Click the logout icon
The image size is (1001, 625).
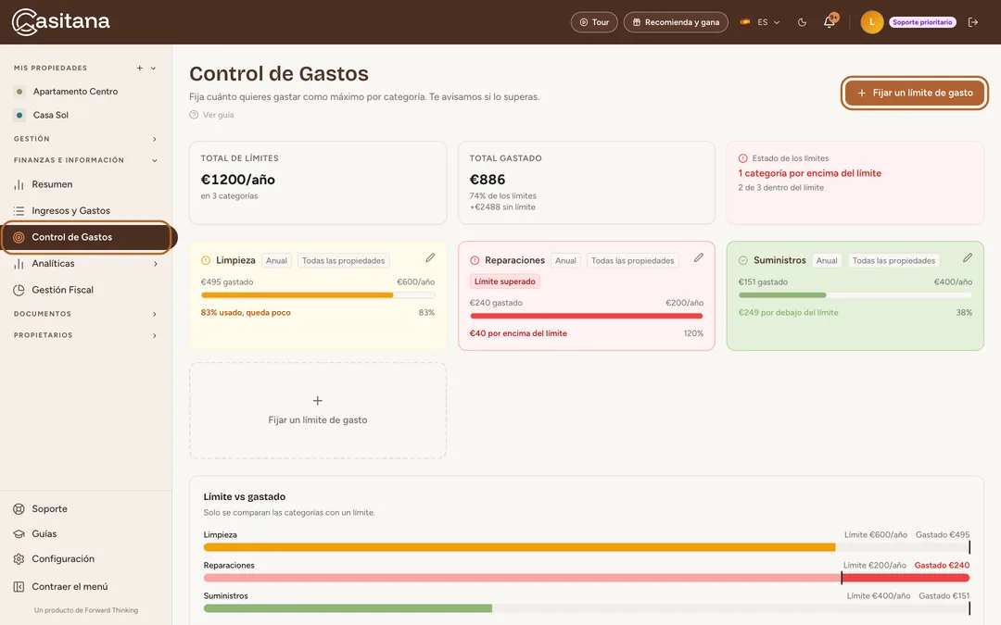coord(973,22)
